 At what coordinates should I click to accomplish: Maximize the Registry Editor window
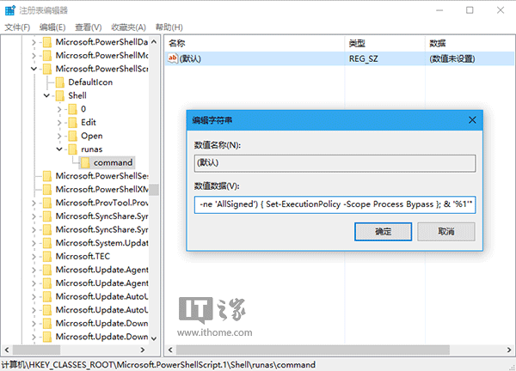click(470, 10)
